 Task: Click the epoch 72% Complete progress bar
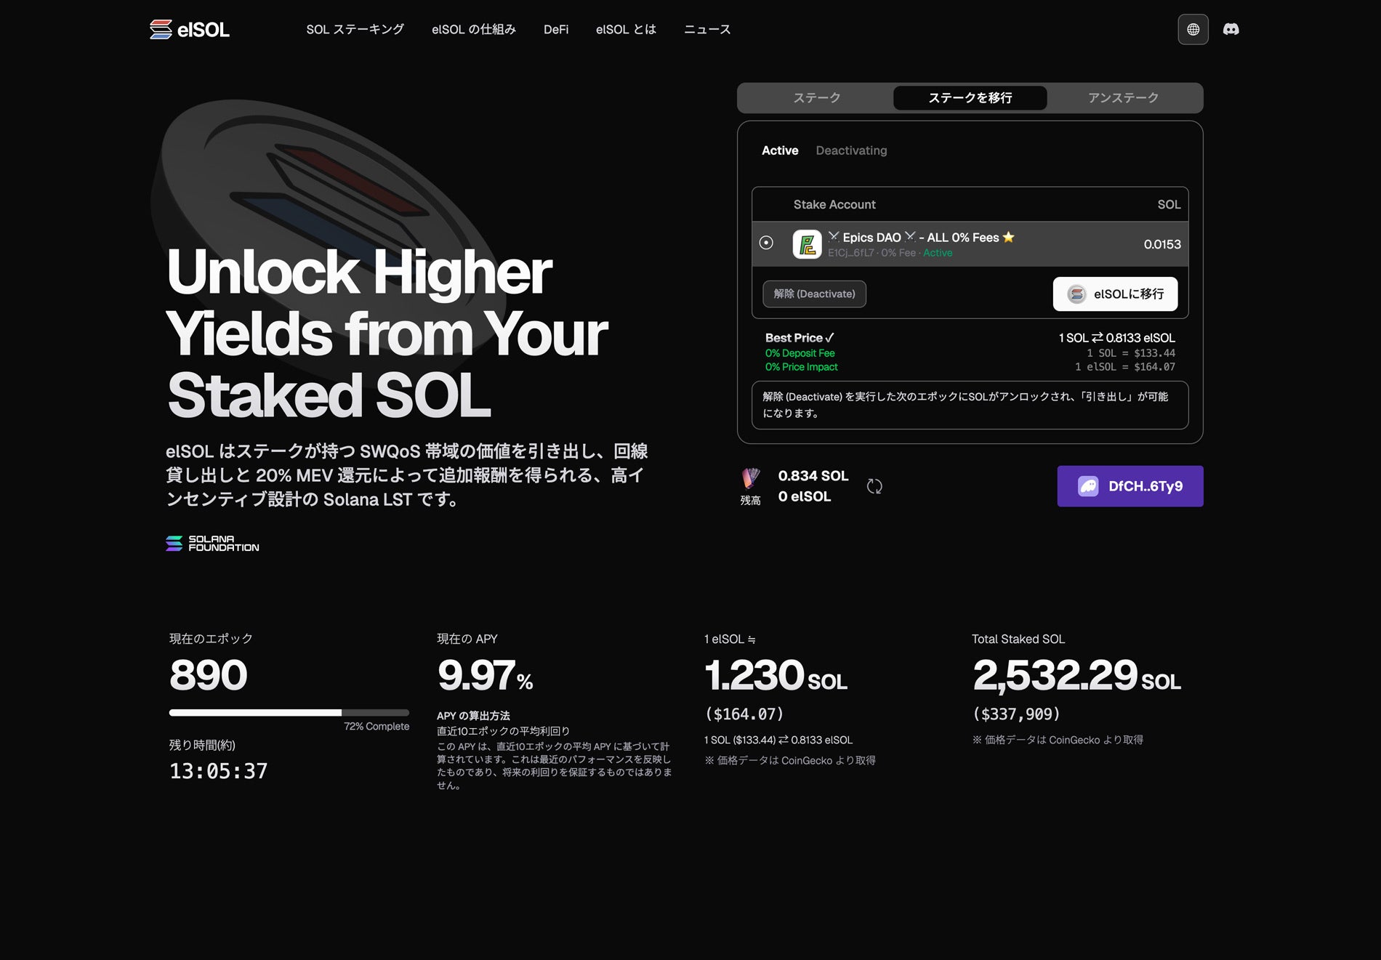(289, 712)
